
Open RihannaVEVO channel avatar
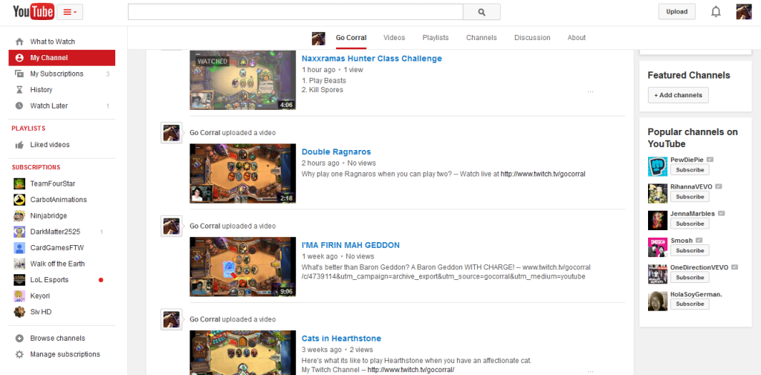[x=658, y=194]
